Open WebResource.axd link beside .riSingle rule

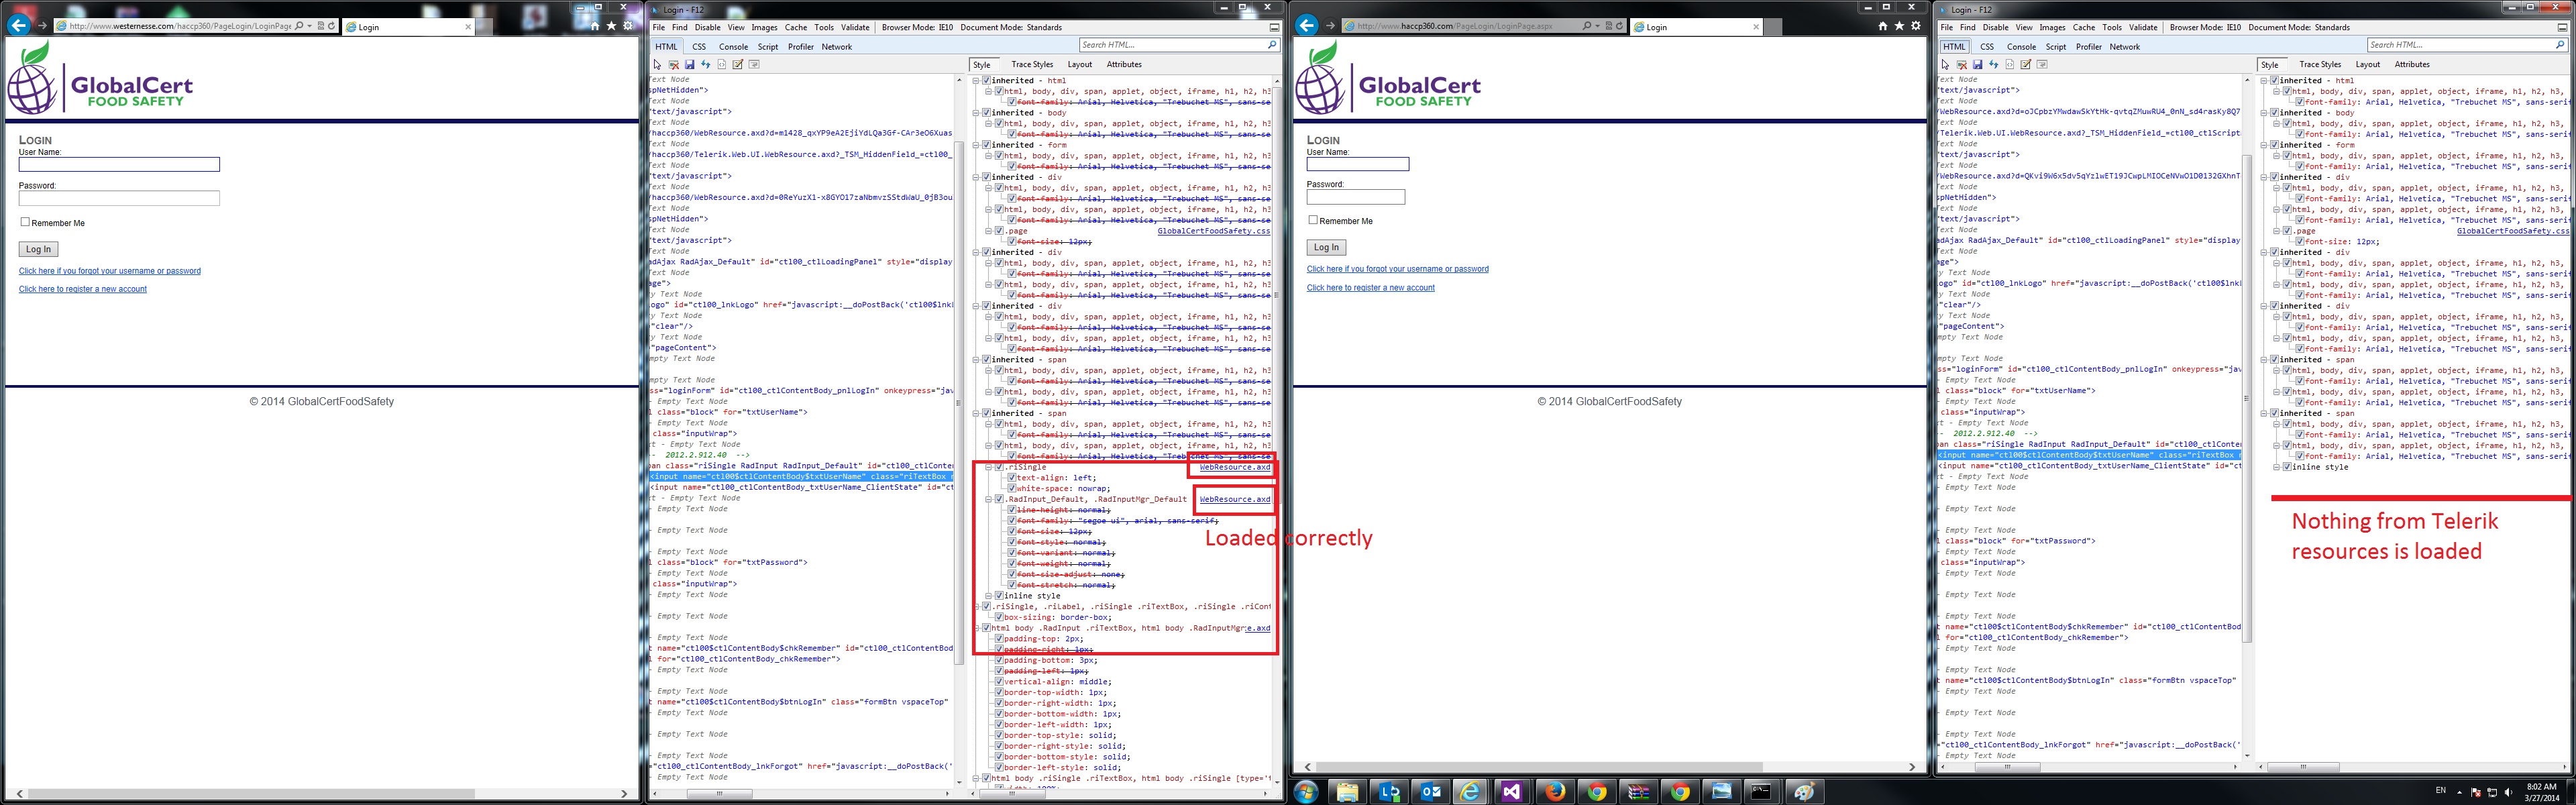(1234, 467)
